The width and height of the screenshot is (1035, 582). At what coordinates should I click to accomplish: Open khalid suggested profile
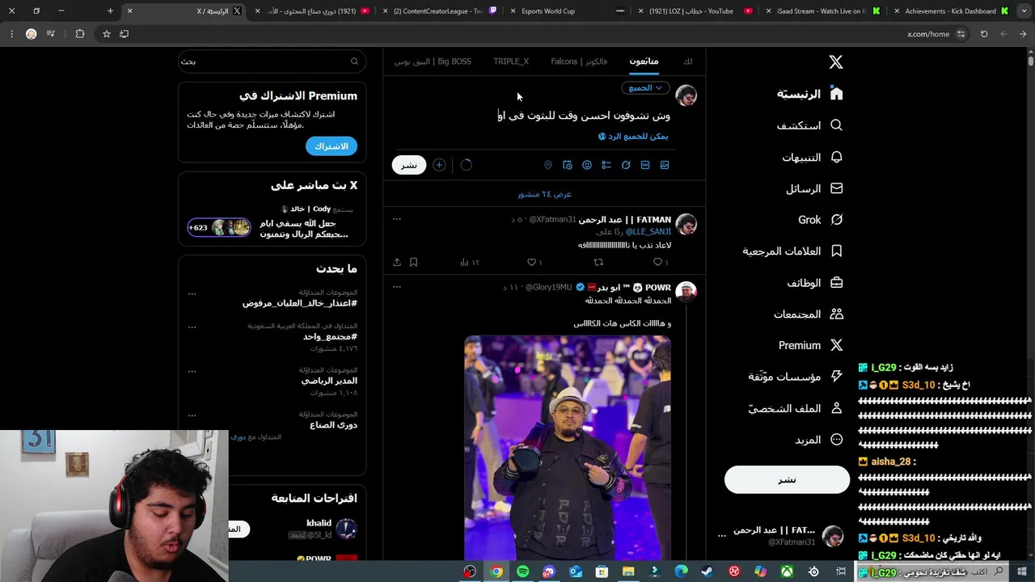pyautogui.click(x=319, y=523)
